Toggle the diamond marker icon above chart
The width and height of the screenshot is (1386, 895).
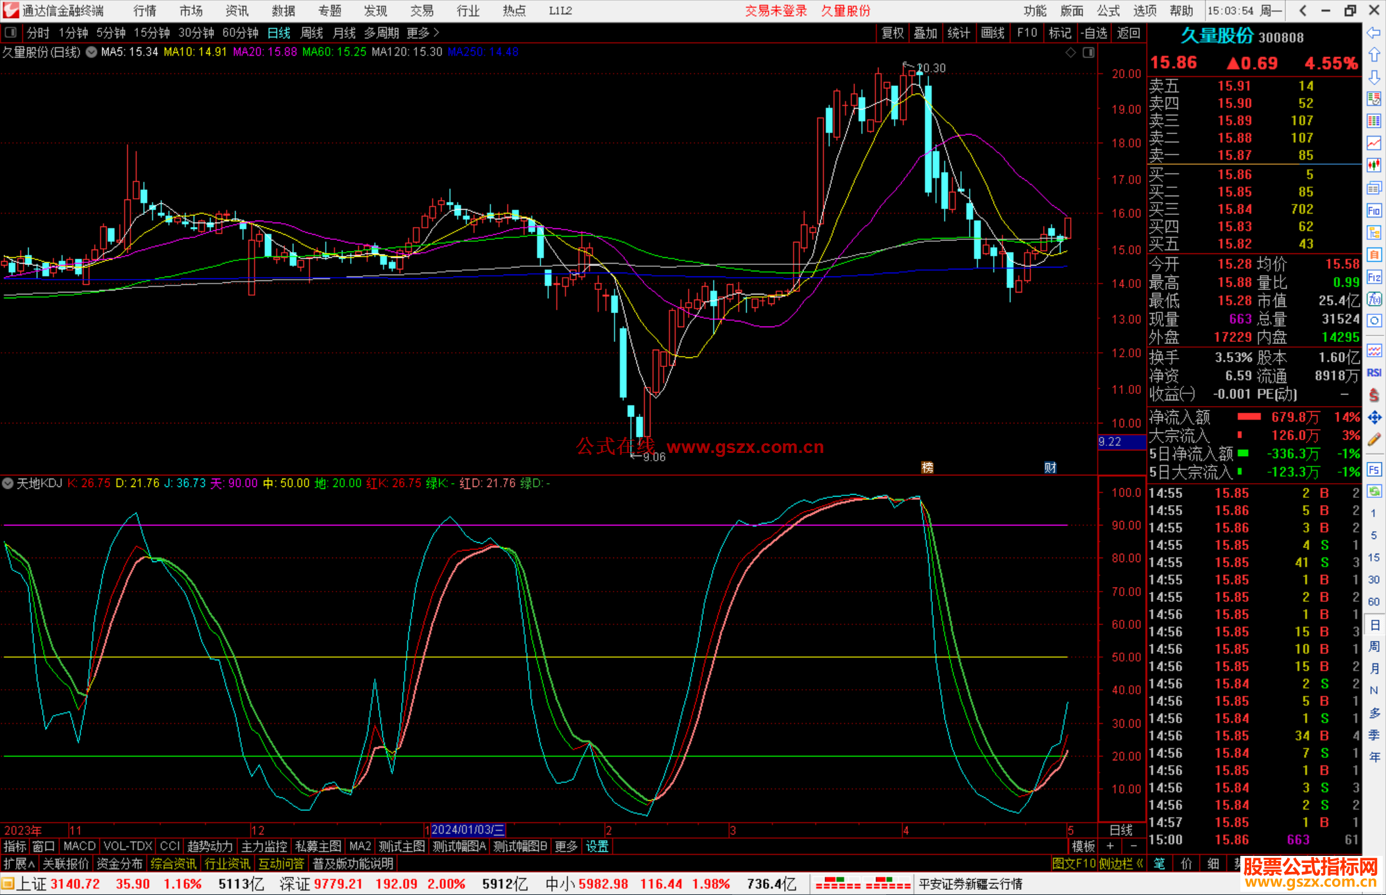pos(1070,53)
